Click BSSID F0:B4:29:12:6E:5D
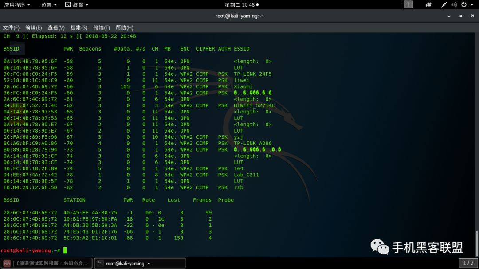The width and height of the screenshot is (479, 269). (x=30, y=187)
